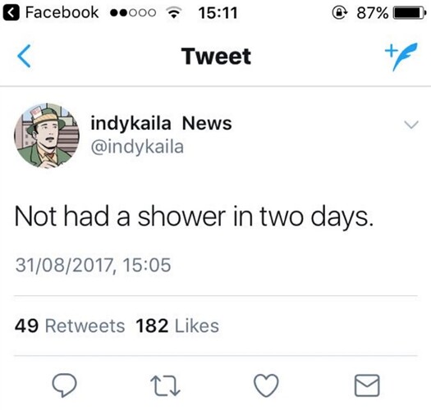Open the indykaila News display name

(x=161, y=123)
